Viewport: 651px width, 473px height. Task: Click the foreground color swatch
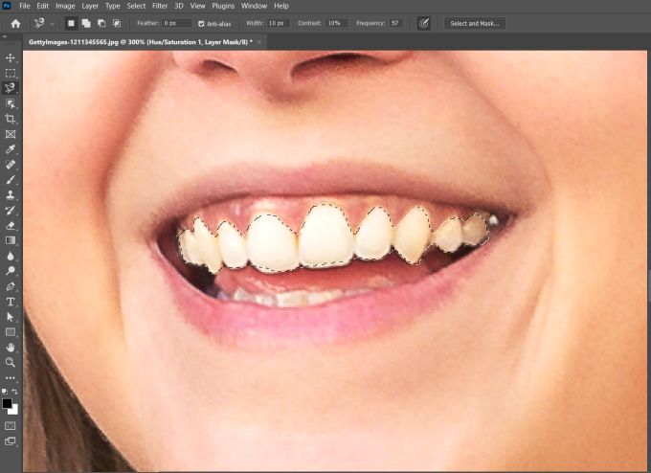[x=8, y=403]
